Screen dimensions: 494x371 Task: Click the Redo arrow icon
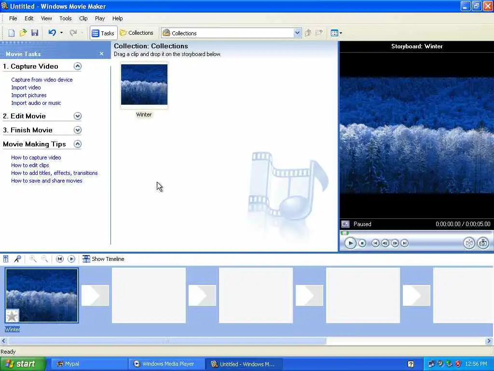point(73,33)
